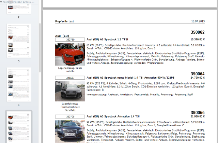Click the 348587 number box
This screenshot has width=218, height=143.
[x=70, y=78]
